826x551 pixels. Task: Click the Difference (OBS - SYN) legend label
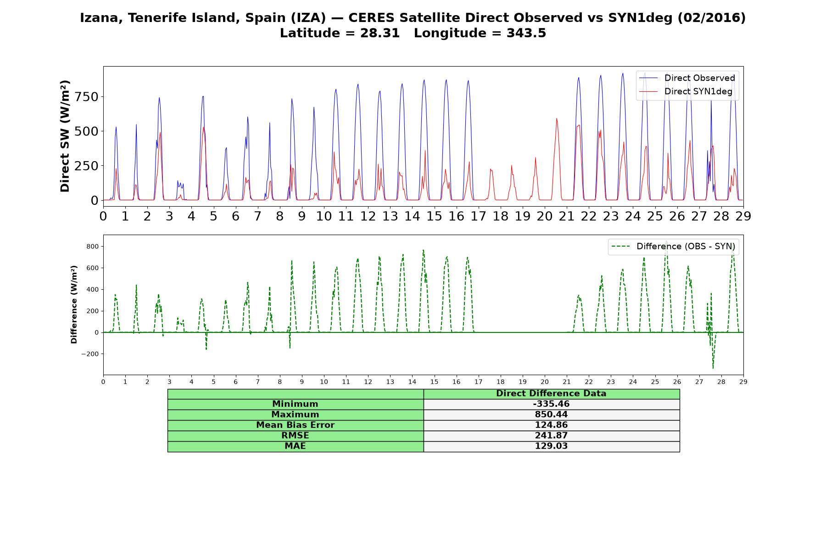pyautogui.click(x=686, y=247)
